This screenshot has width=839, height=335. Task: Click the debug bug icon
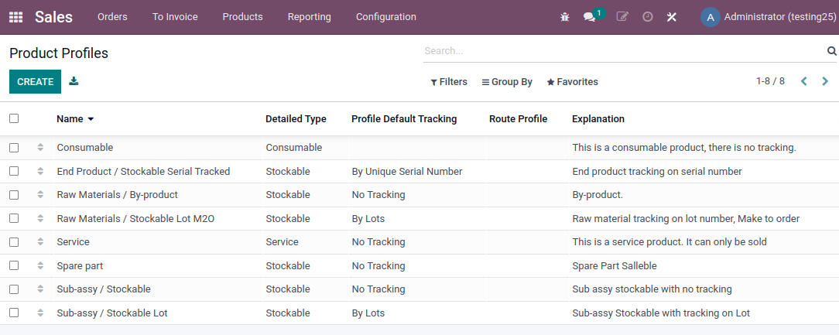point(565,17)
